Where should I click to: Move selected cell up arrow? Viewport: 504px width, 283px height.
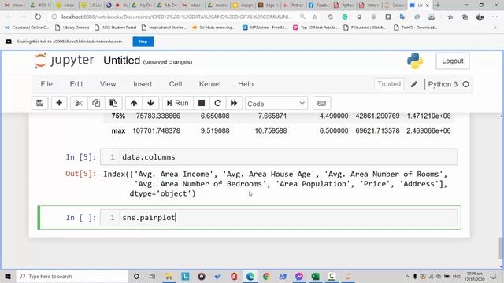point(134,103)
